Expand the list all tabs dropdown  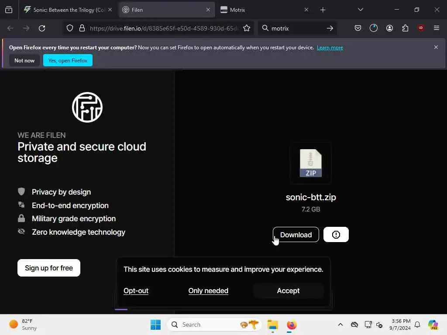pos(360,10)
